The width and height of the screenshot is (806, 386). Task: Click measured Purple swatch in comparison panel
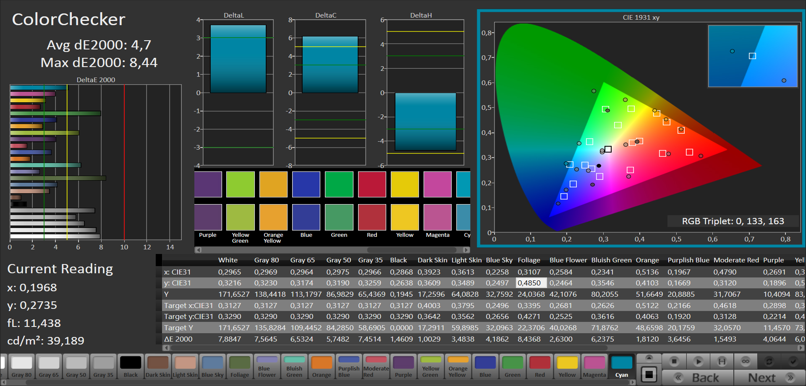click(208, 184)
